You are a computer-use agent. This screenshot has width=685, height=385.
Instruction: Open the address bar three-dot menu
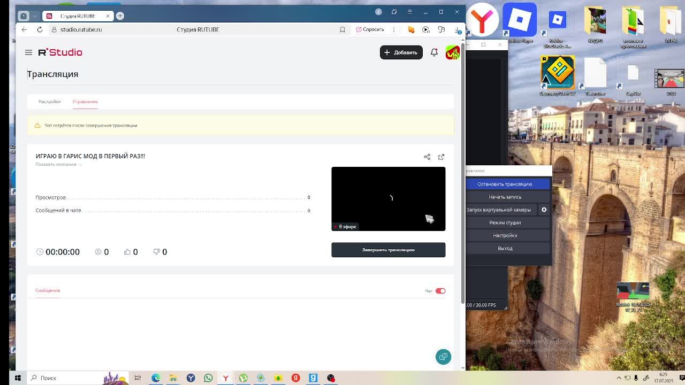pyautogui.click(x=394, y=29)
